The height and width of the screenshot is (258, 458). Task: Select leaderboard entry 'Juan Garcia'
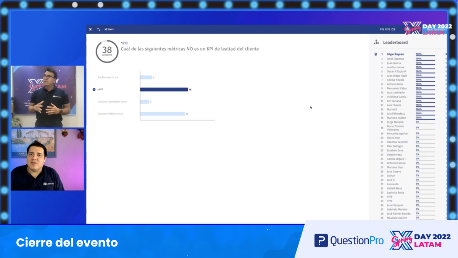pos(394,63)
